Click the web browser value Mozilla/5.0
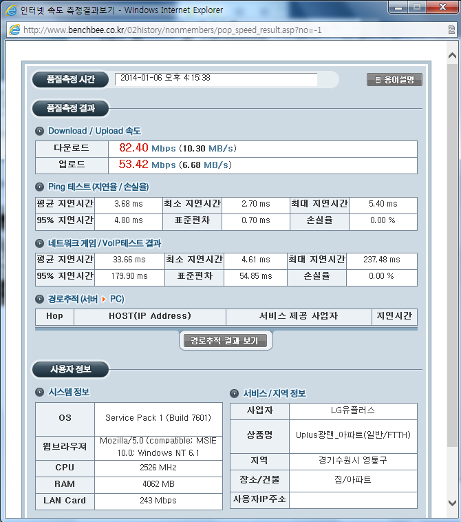Viewport: 461px width, 522px height. [158, 447]
